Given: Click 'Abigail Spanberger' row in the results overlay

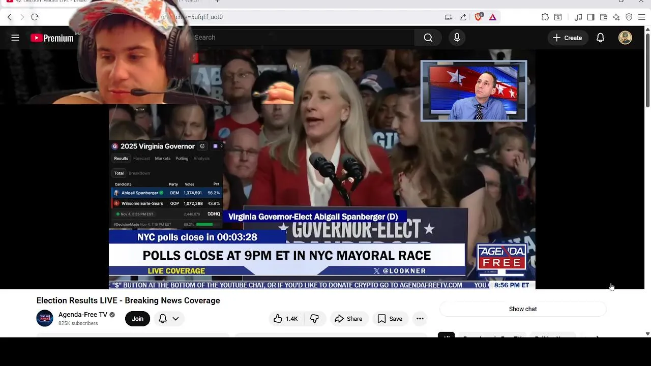Looking at the screenshot, I should pyautogui.click(x=166, y=193).
